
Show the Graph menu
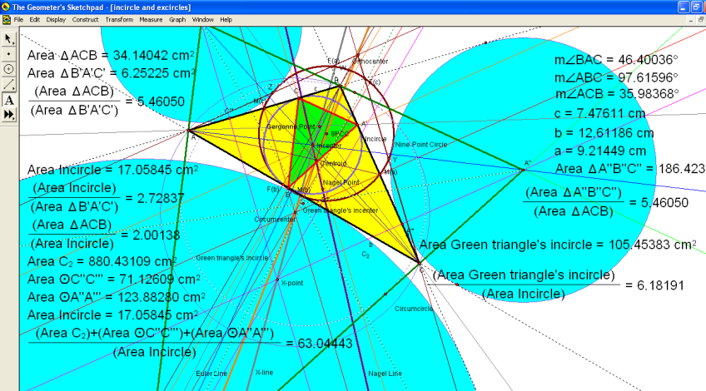tap(177, 19)
